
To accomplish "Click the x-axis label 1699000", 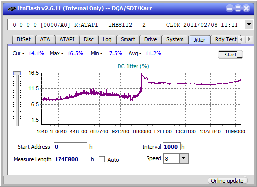I will [235, 131].
